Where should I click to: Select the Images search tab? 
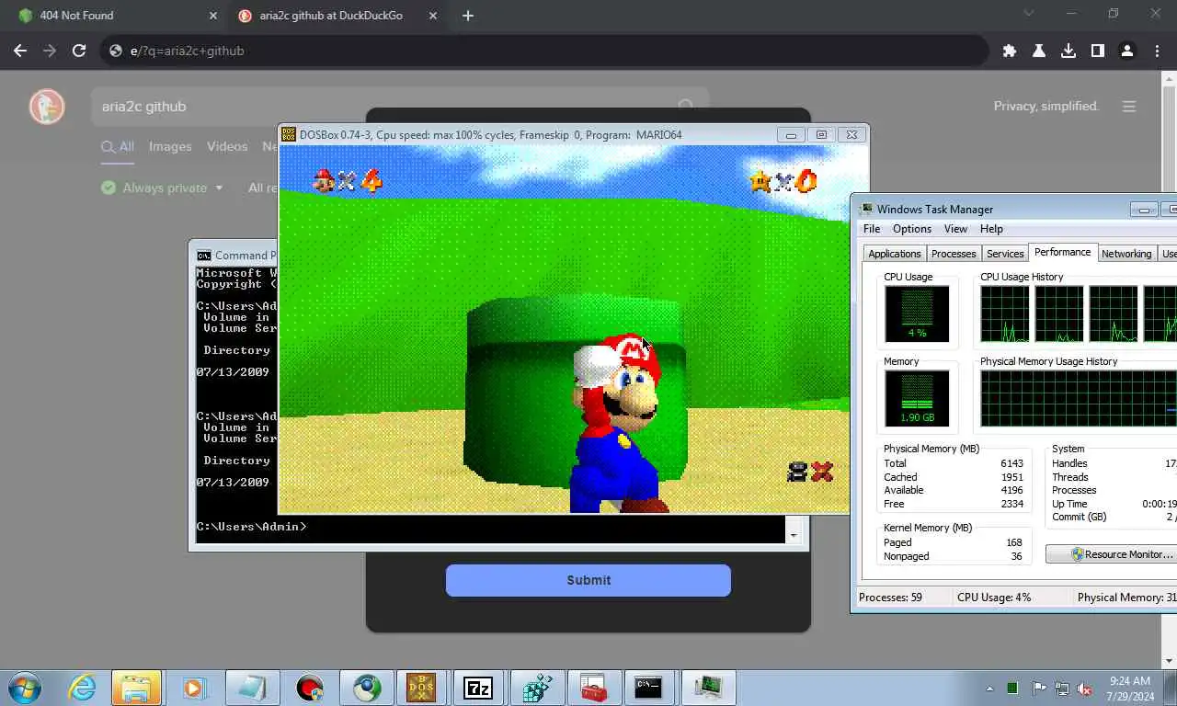(x=170, y=146)
